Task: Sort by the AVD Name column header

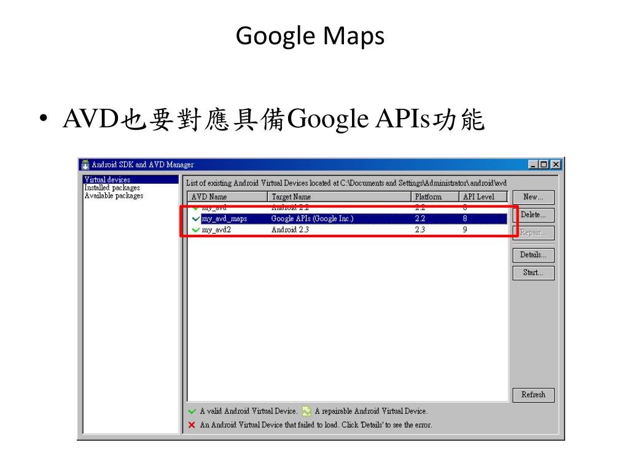Action: coord(227,197)
